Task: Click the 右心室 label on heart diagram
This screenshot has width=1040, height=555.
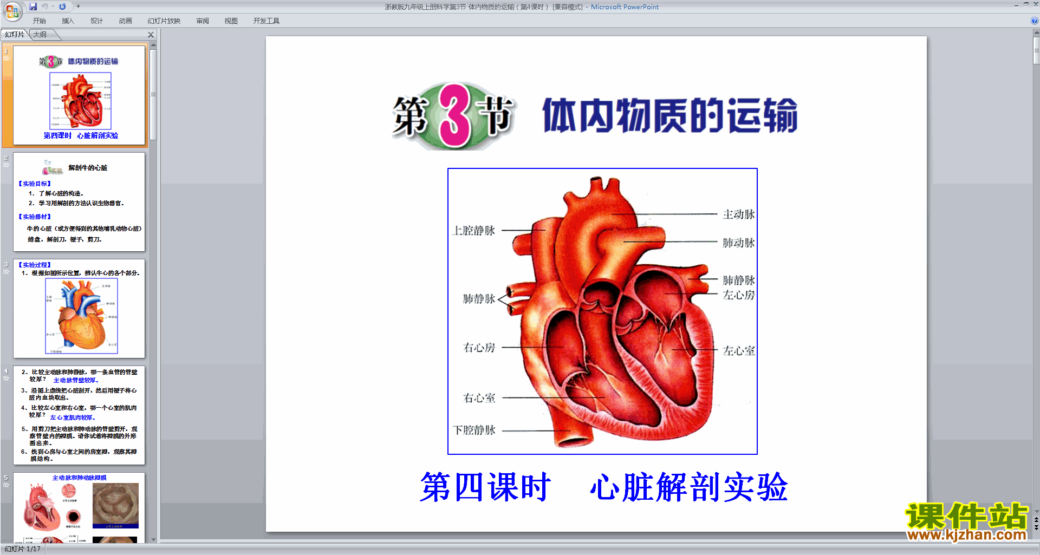Action: point(479,398)
